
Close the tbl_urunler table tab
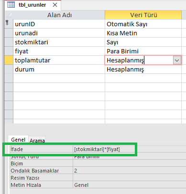tap(55, 5)
